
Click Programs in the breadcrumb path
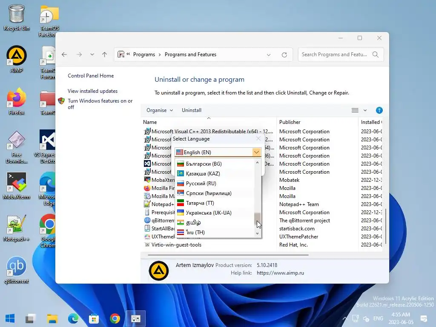144,54
